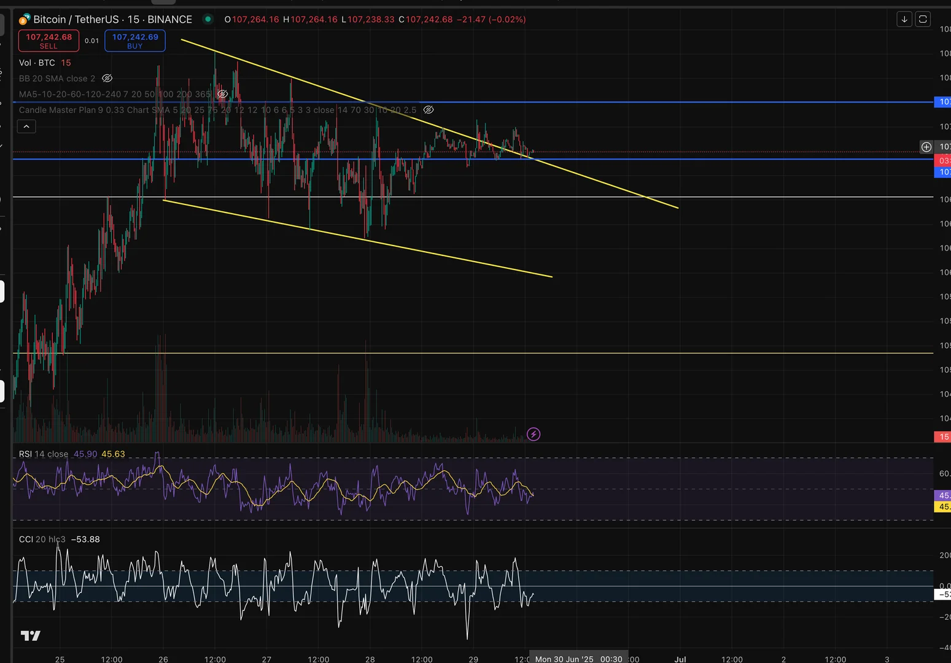
Task: Open symbol search via Bitcoin / TetherUS title
Action: pyautogui.click(x=112, y=20)
